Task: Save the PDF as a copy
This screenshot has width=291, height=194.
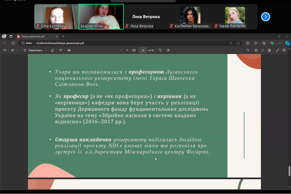Action: coord(269,50)
